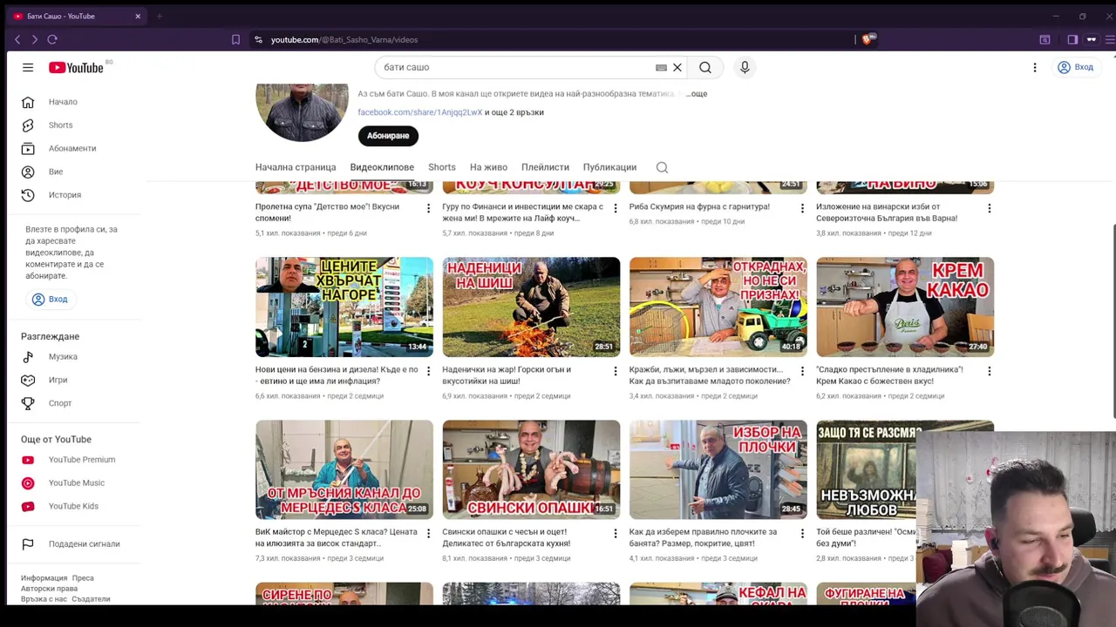Open more options for Нови цени на бензина video

pos(428,371)
